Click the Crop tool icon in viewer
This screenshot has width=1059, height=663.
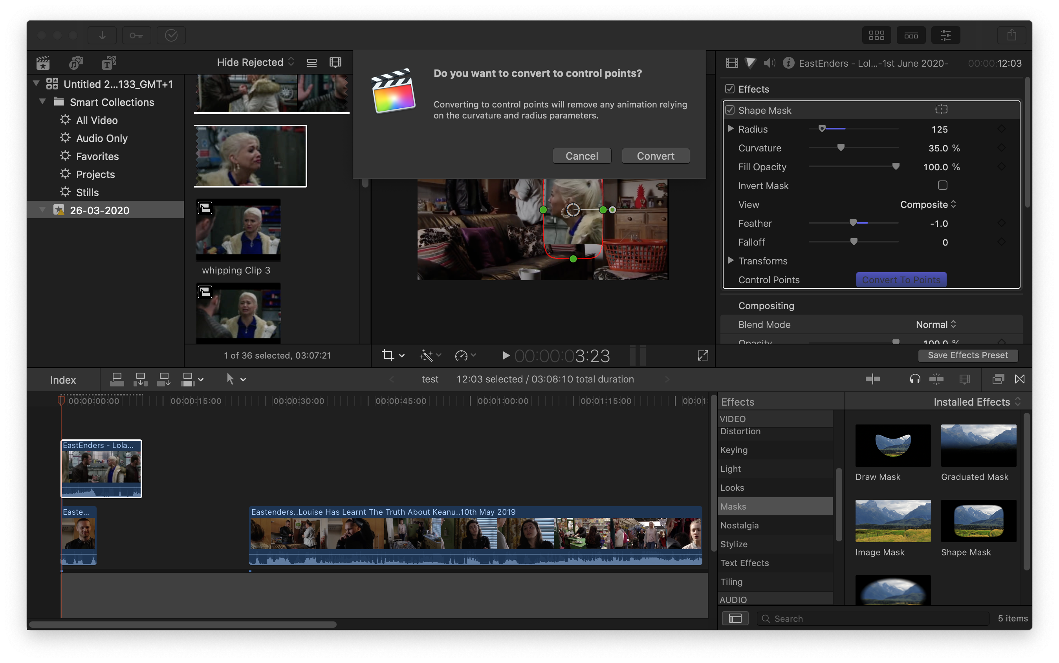388,355
